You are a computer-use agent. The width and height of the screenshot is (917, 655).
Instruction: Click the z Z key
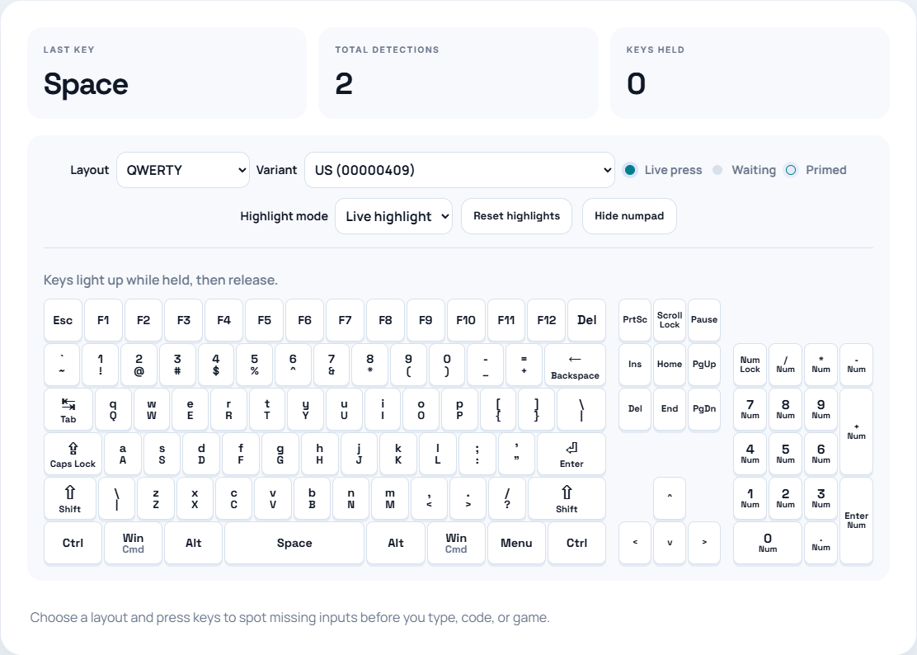pyautogui.click(x=156, y=499)
